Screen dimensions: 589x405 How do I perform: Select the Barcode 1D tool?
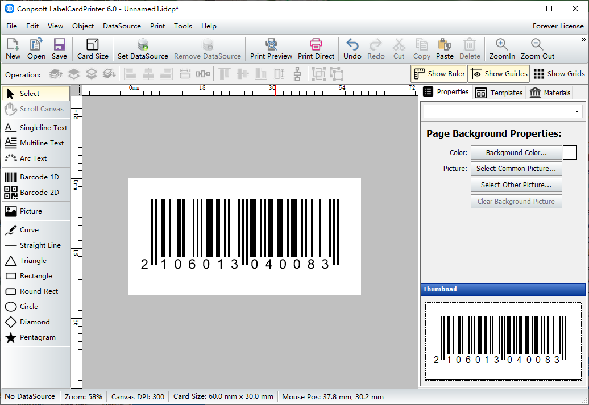tap(36, 177)
